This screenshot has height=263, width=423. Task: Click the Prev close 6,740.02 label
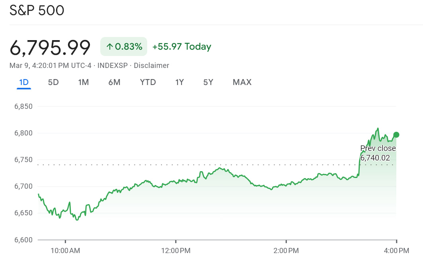coord(378,153)
